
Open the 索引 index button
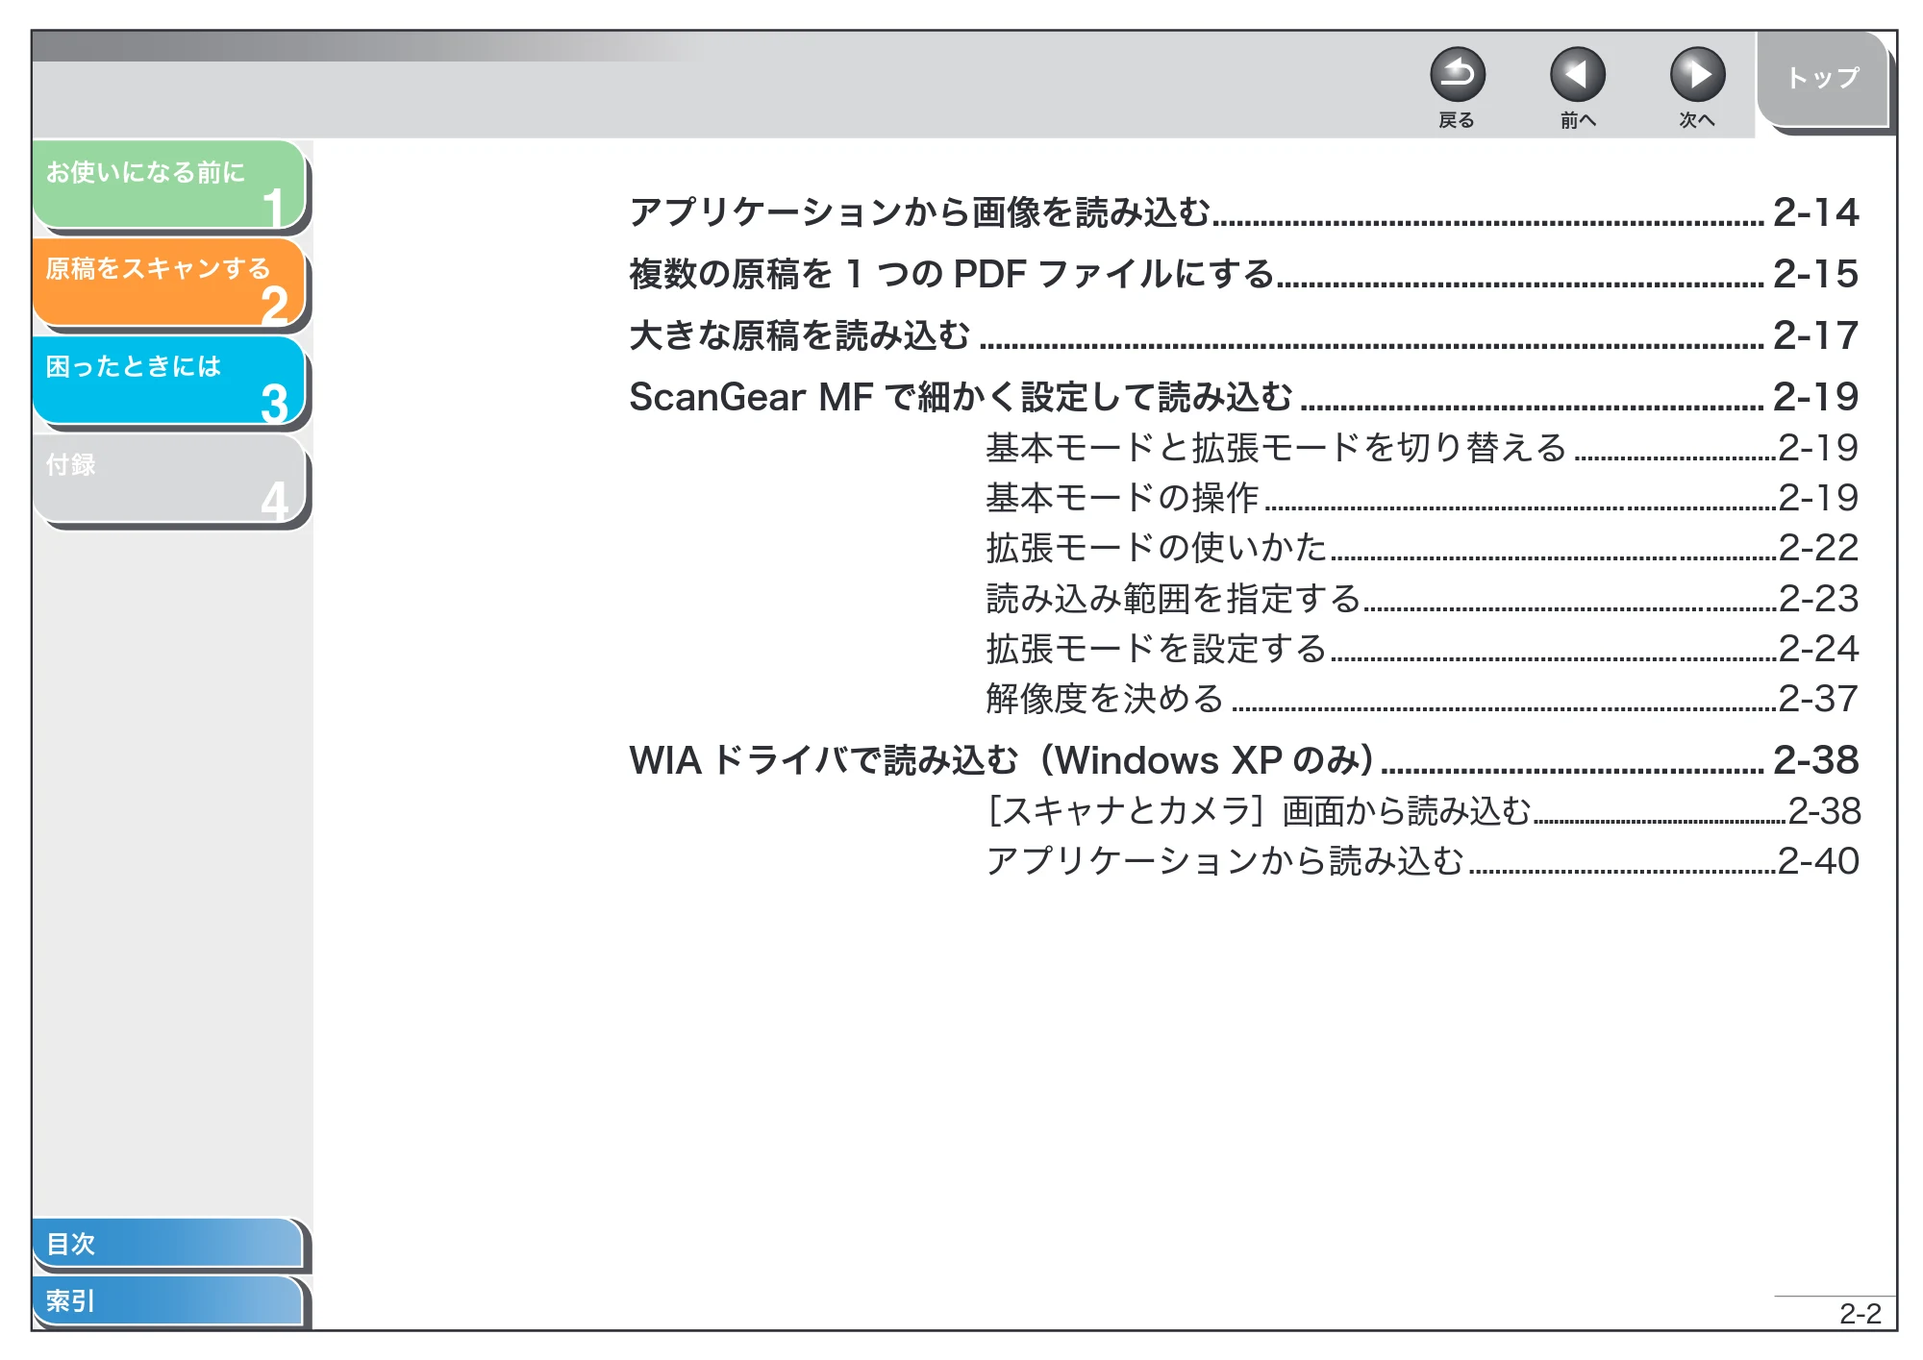168,1300
